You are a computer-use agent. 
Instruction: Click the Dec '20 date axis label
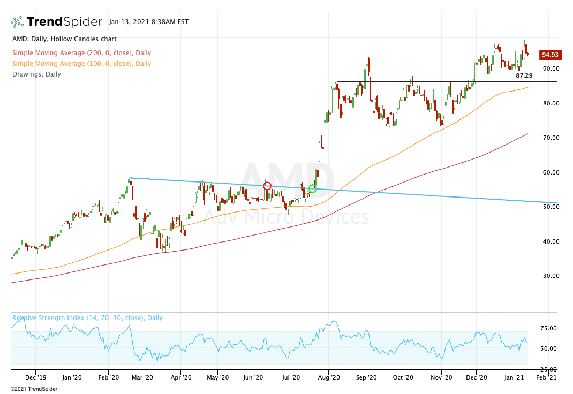(x=477, y=377)
